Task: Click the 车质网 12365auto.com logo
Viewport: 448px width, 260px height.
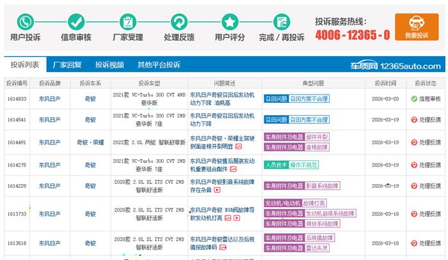Action: tap(404, 65)
